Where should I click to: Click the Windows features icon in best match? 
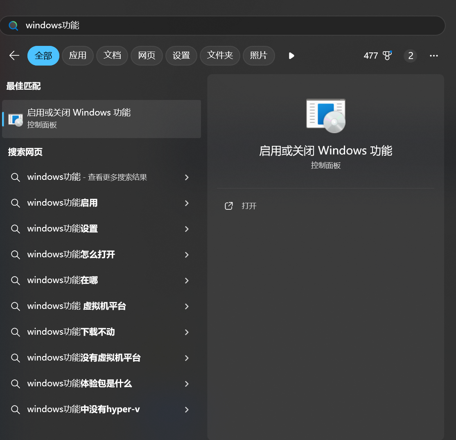point(16,120)
